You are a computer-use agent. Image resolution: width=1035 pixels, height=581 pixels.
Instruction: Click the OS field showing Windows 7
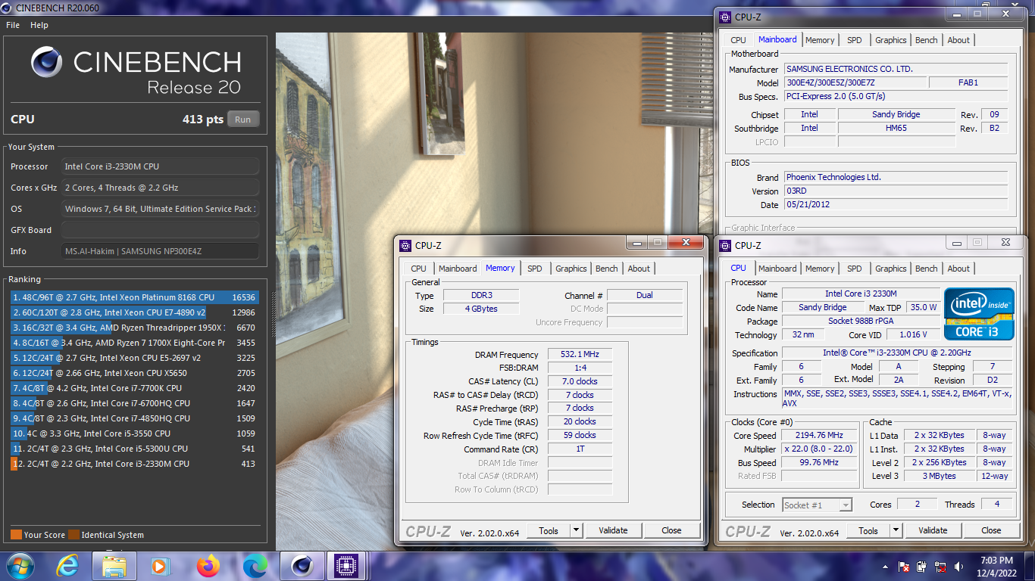(x=160, y=209)
